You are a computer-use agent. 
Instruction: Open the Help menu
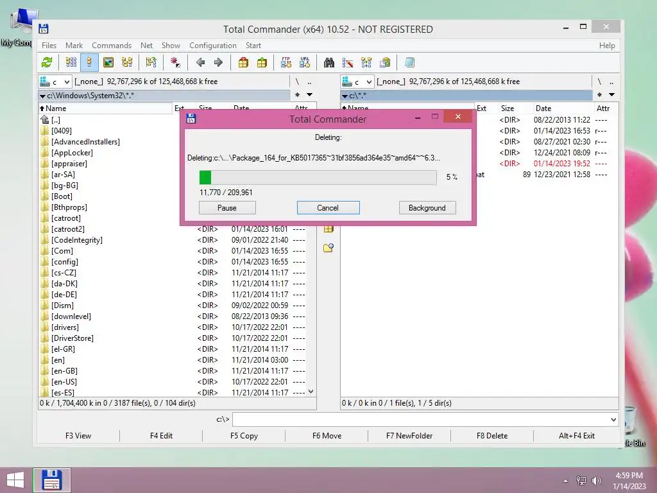click(607, 46)
